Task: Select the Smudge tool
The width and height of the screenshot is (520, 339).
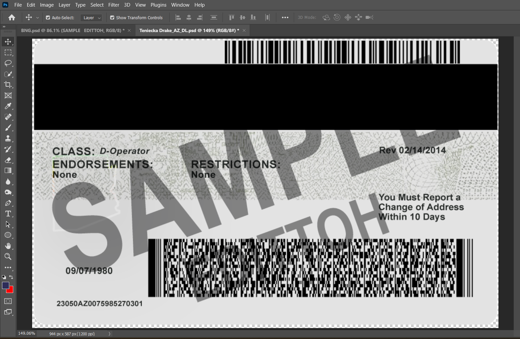Action: [x=8, y=192]
